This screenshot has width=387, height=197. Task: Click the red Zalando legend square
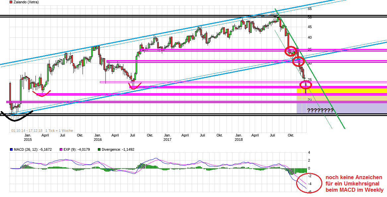click(11, 2)
